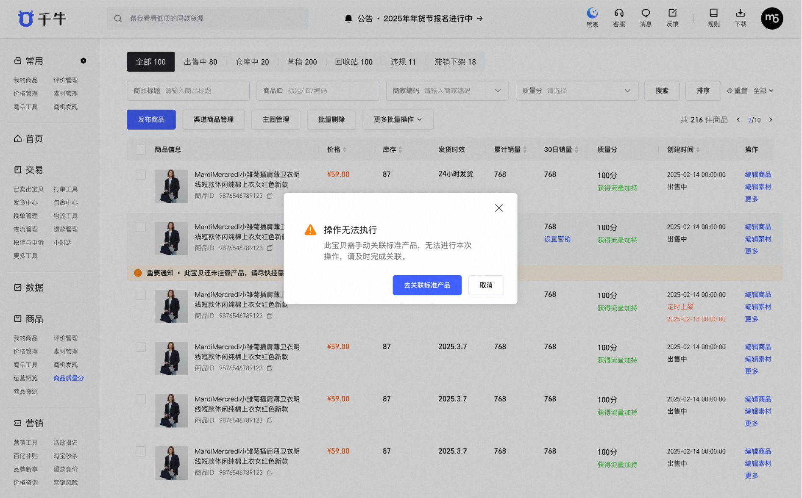The image size is (802, 498).
Task: Switch to 全部 100 tab
Action: point(150,62)
